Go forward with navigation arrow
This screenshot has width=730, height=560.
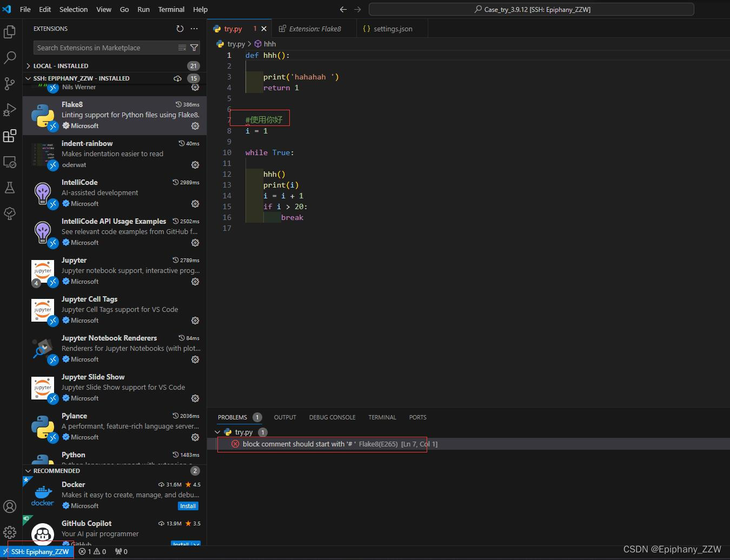point(357,9)
